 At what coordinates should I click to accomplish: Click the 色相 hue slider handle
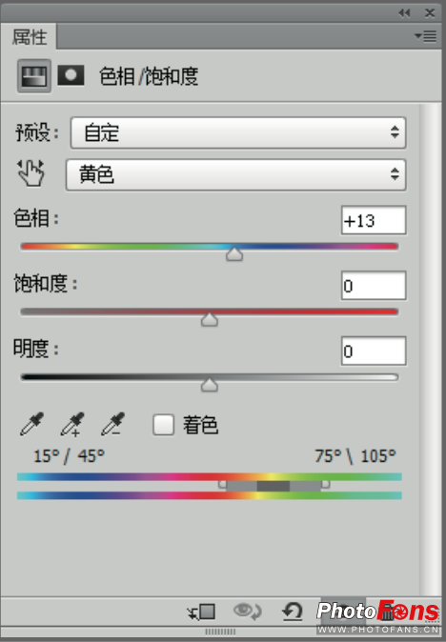tap(234, 254)
